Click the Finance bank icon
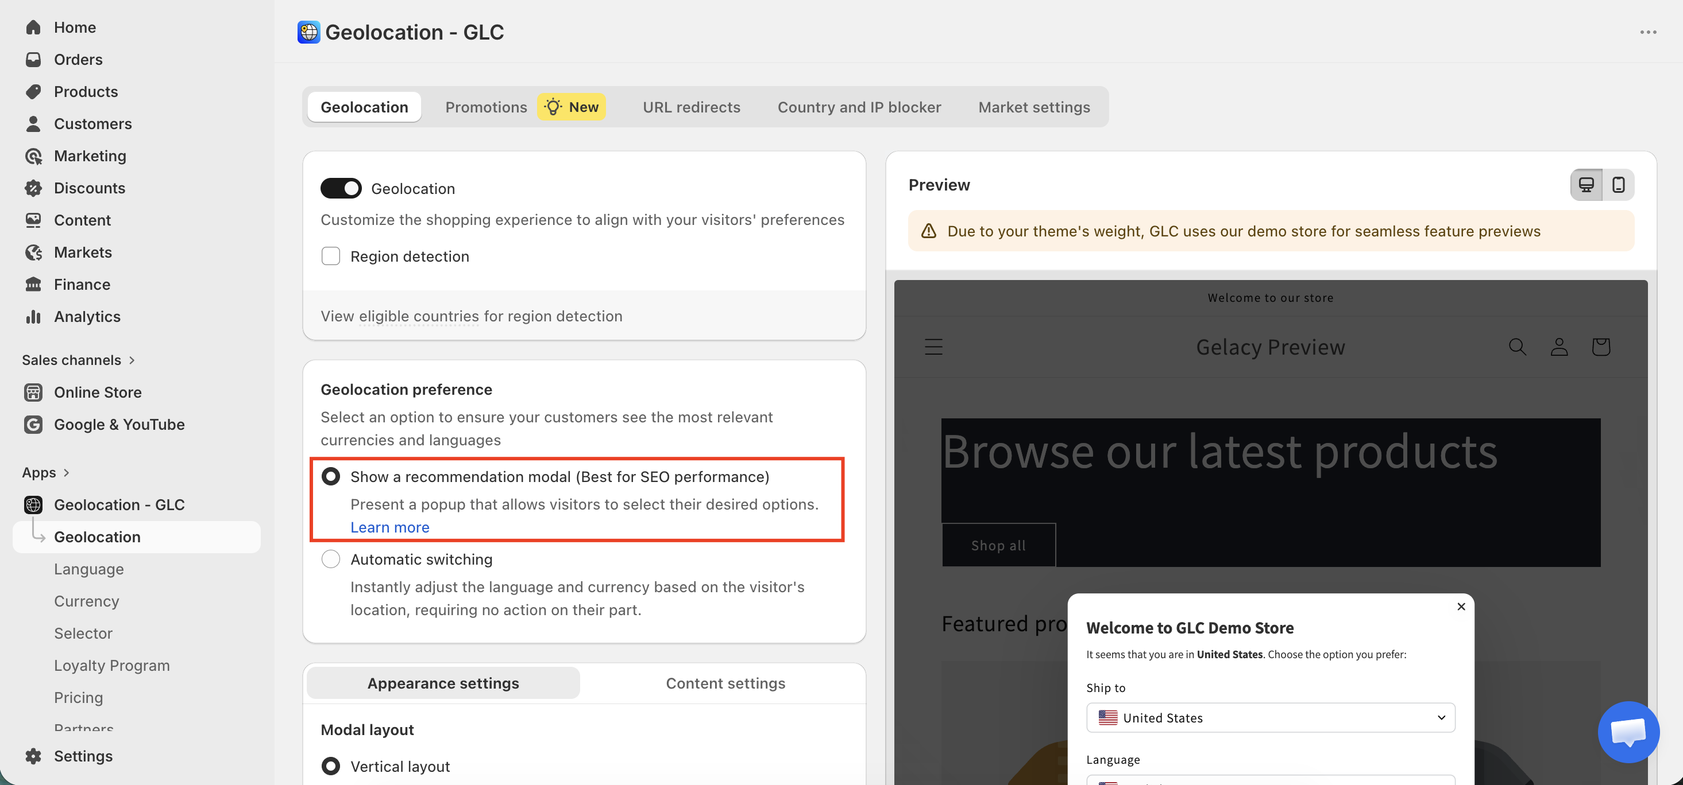 click(x=33, y=285)
